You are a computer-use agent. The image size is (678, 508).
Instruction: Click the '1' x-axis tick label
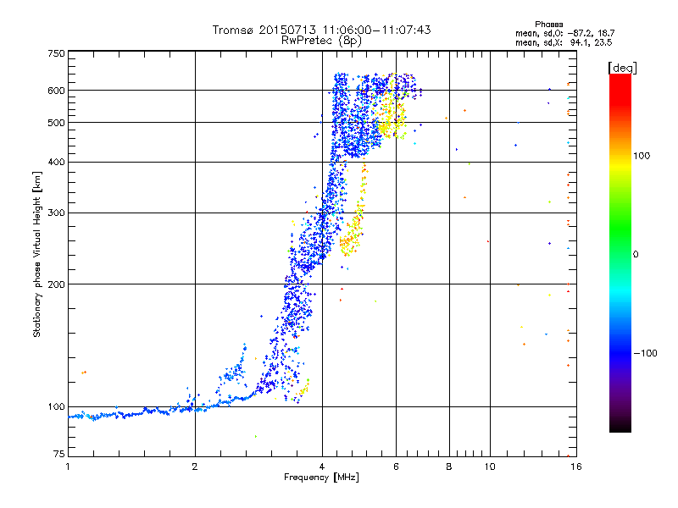click(x=68, y=467)
